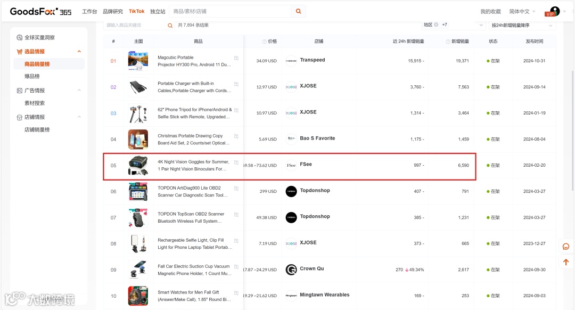Click 我的收藏 link in the header
The width and height of the screenshot is (575, 310).
490,11
